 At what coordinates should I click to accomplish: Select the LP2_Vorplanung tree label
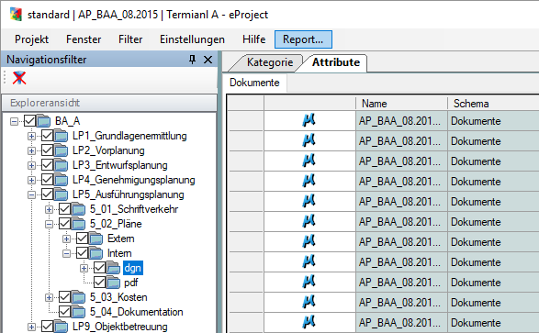pos(108,150)
